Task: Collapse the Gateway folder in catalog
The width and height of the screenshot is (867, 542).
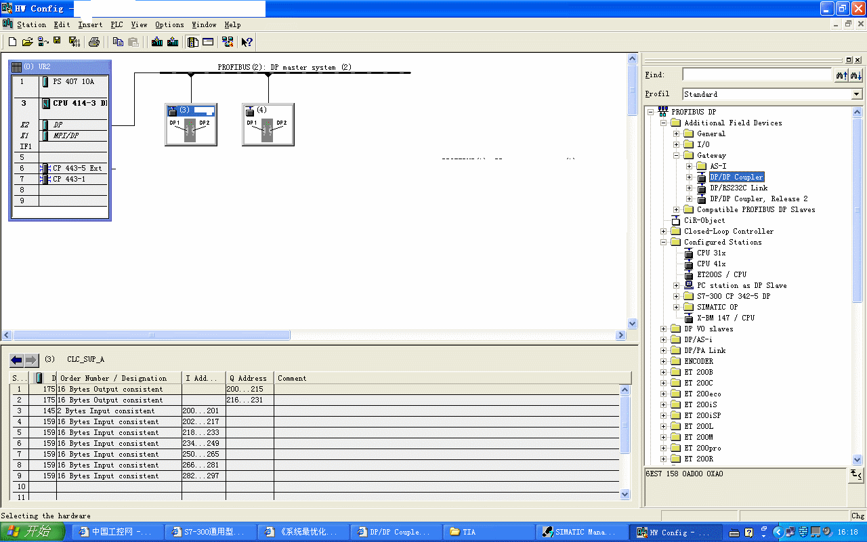Action: [676, 156]
